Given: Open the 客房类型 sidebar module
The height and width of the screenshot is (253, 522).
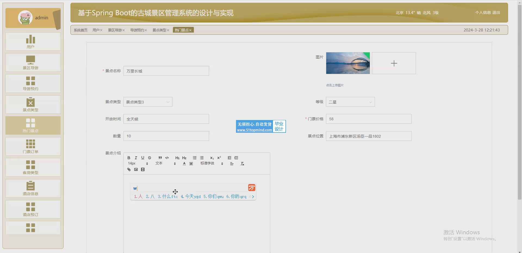Looking at the screenshot, I should (33, 167).
